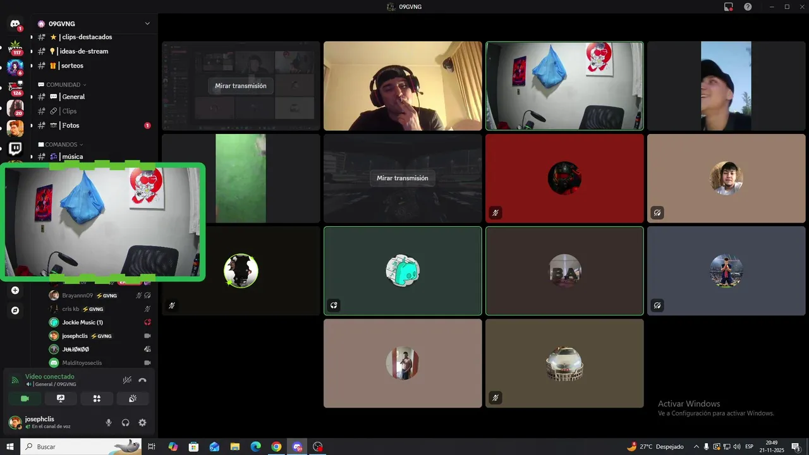Open the 27°C Despejado weather widget
The width and height of the screenshot is (809, 455).
coord(655,447)
